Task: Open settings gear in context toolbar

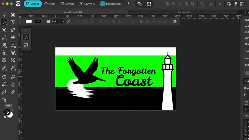Action: pyautogui.click(x=175, y=21)
